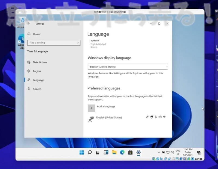The height and width of the screenshot is (169, 218).
Task: Open Task View from the taskbar
Action: [98, 153]
